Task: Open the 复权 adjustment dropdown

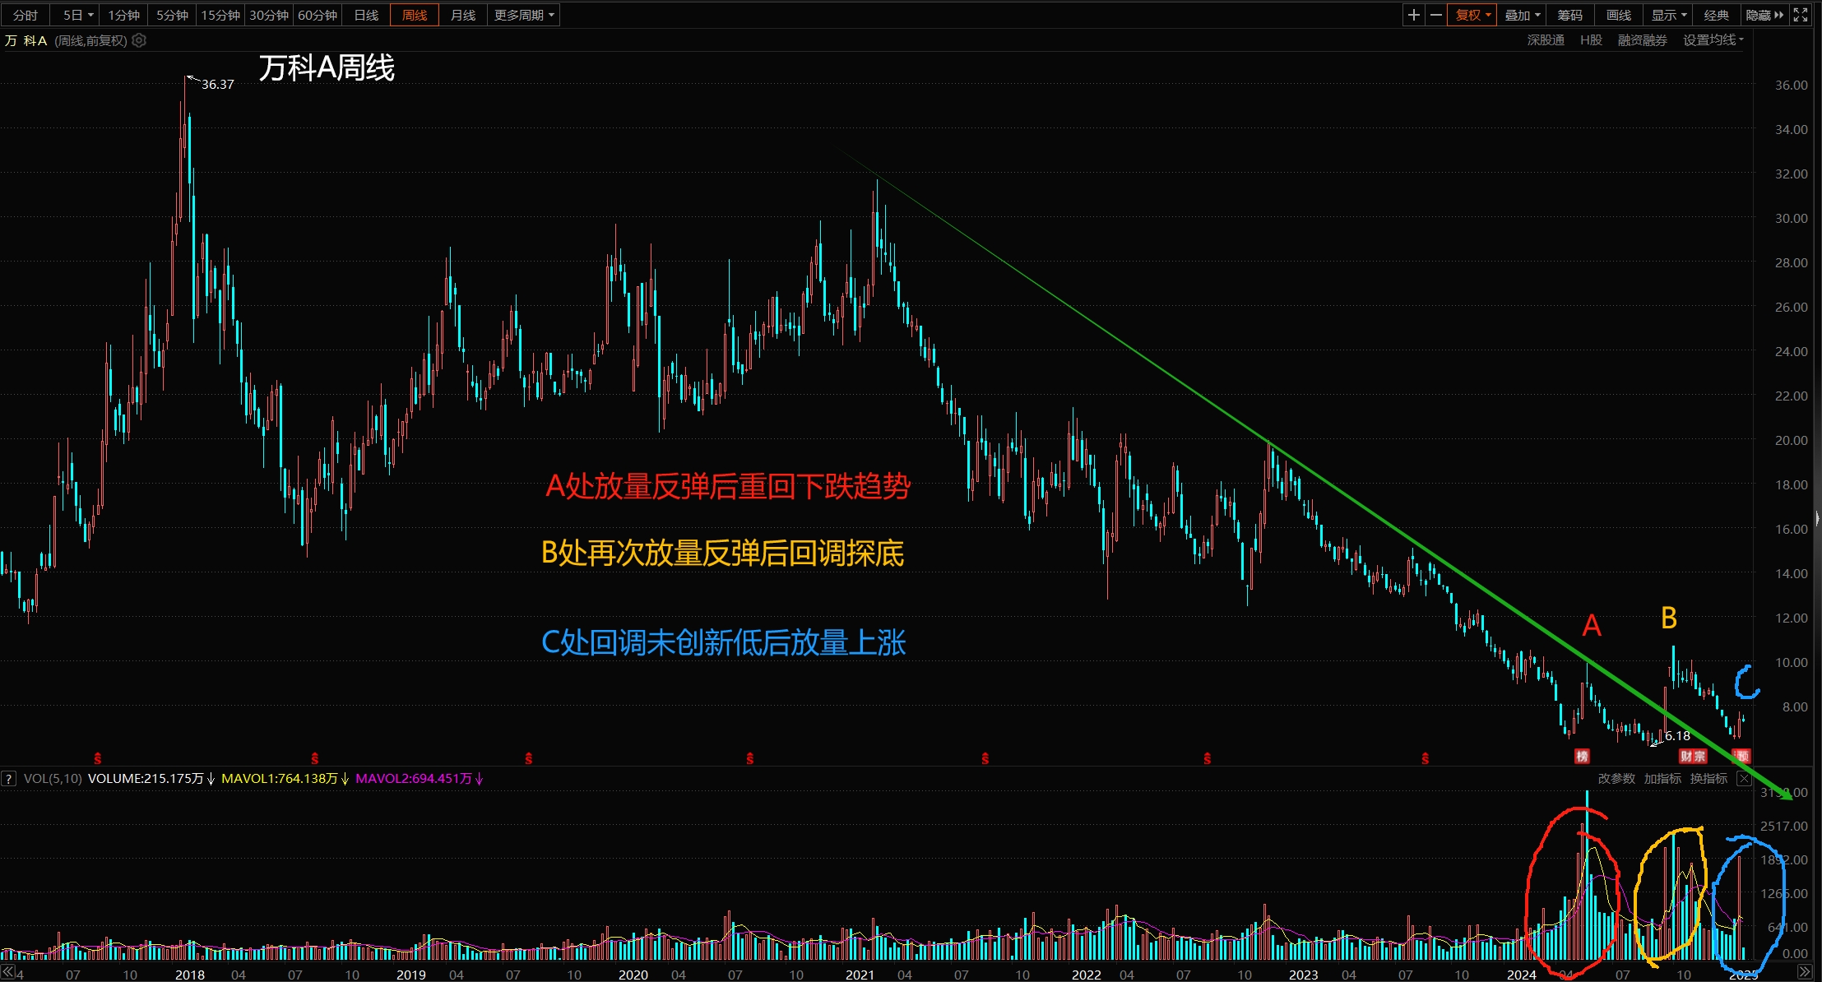Action: pyautogui.click(x=1472, y=15)
